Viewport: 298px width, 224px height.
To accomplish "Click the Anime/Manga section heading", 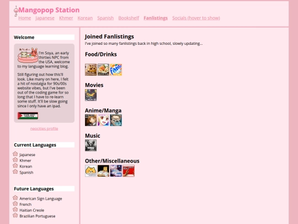I will (x=103, y=111).
